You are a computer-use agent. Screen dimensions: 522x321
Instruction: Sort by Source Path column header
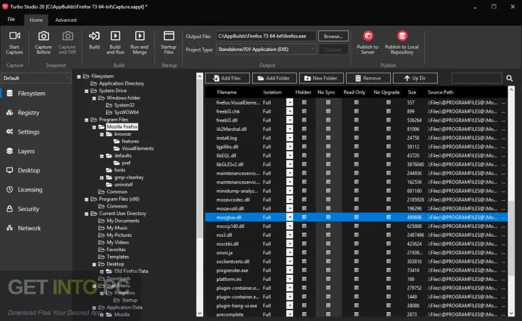440,92
